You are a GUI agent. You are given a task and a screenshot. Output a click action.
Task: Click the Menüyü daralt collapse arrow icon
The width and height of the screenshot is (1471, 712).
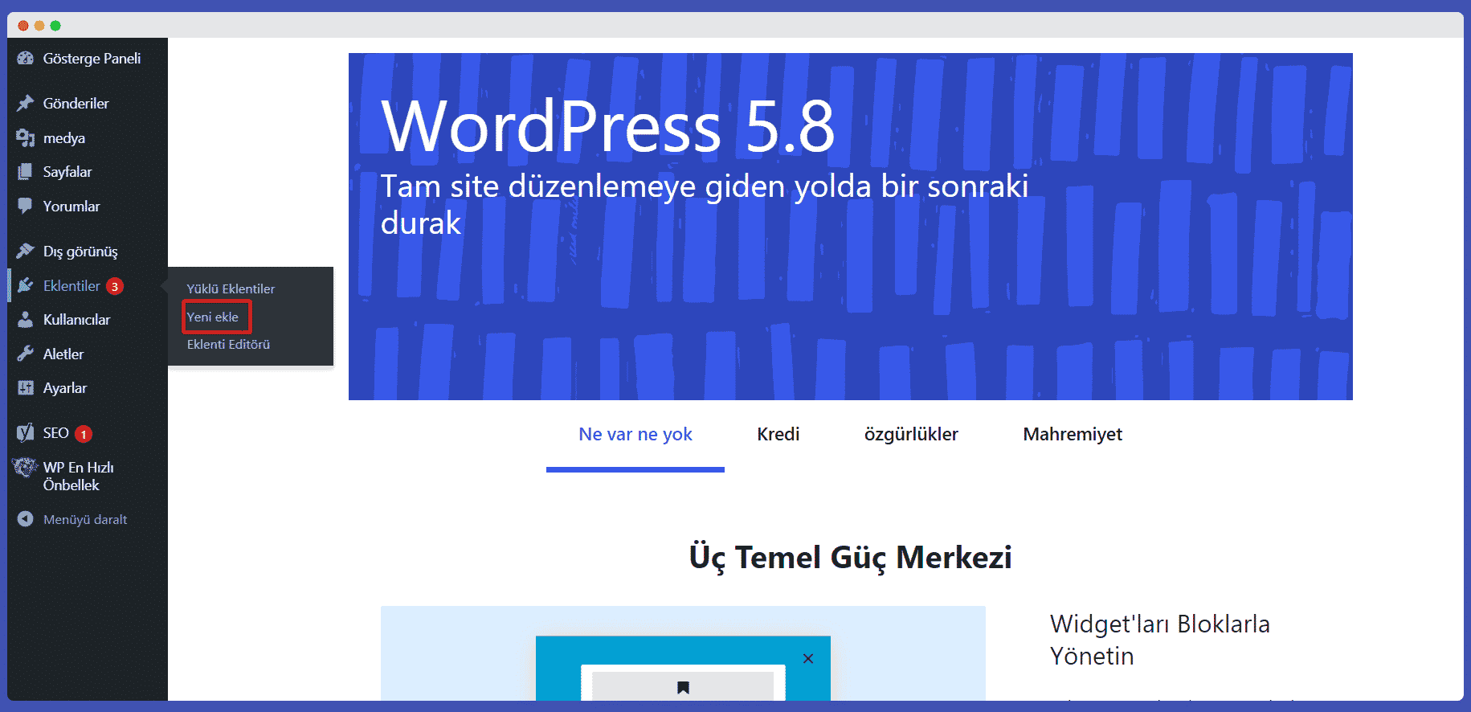point(26,519)
